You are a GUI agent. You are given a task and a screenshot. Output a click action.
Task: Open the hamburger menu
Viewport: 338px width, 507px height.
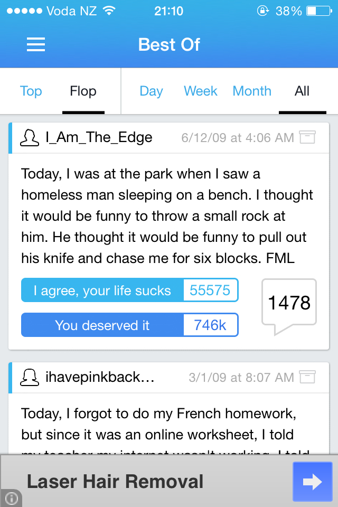click(x=36, y=45)
